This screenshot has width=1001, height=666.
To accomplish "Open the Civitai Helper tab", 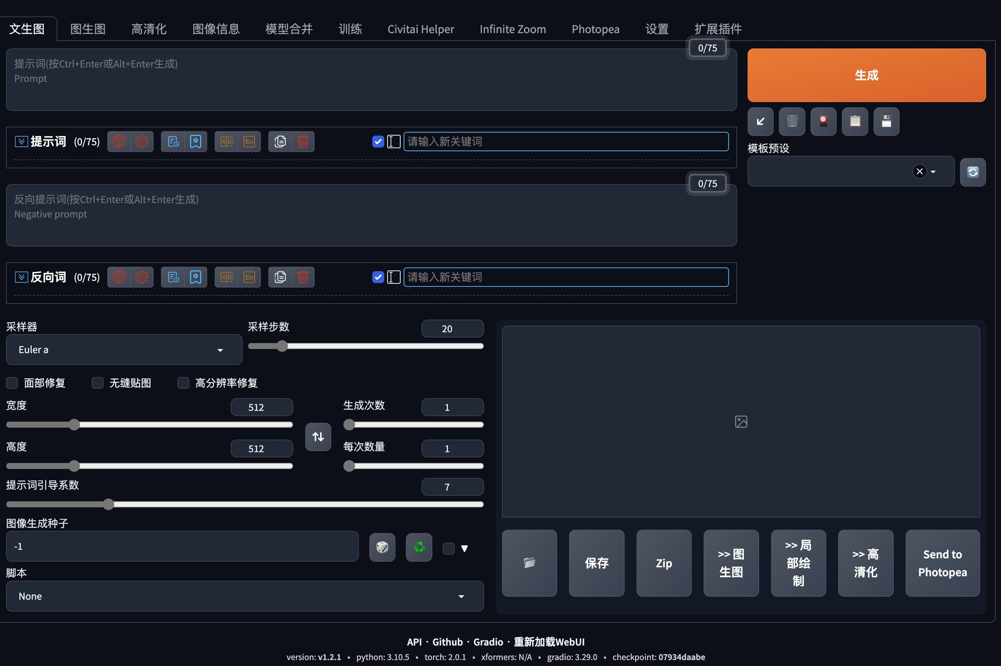I will [x=420, y=29].
